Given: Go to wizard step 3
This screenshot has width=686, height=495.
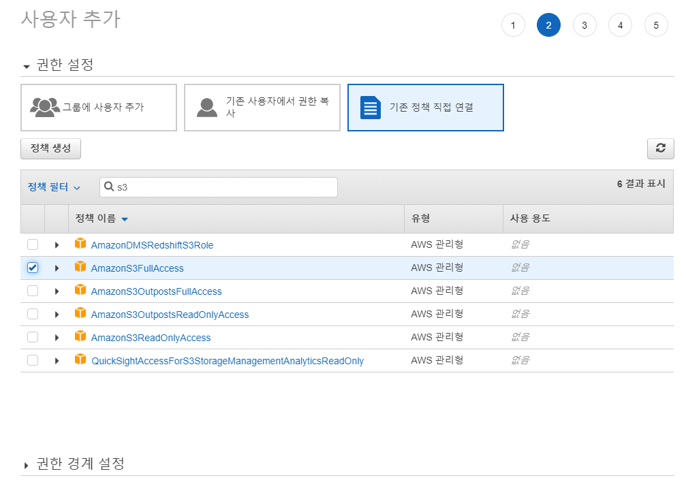Looking at the screenshot, I should pos(584,25).
